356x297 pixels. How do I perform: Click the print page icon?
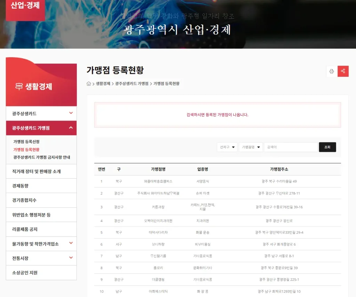tap(331, 71)
